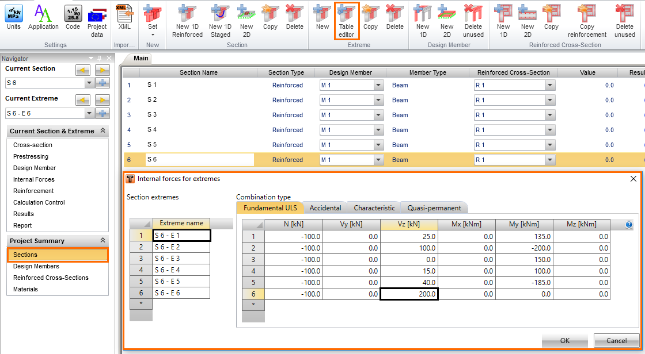Image resolution: width=645 pixels, height=354 pixels.
Task: Switch to the Accidental tab
Action: coord(325,208)
